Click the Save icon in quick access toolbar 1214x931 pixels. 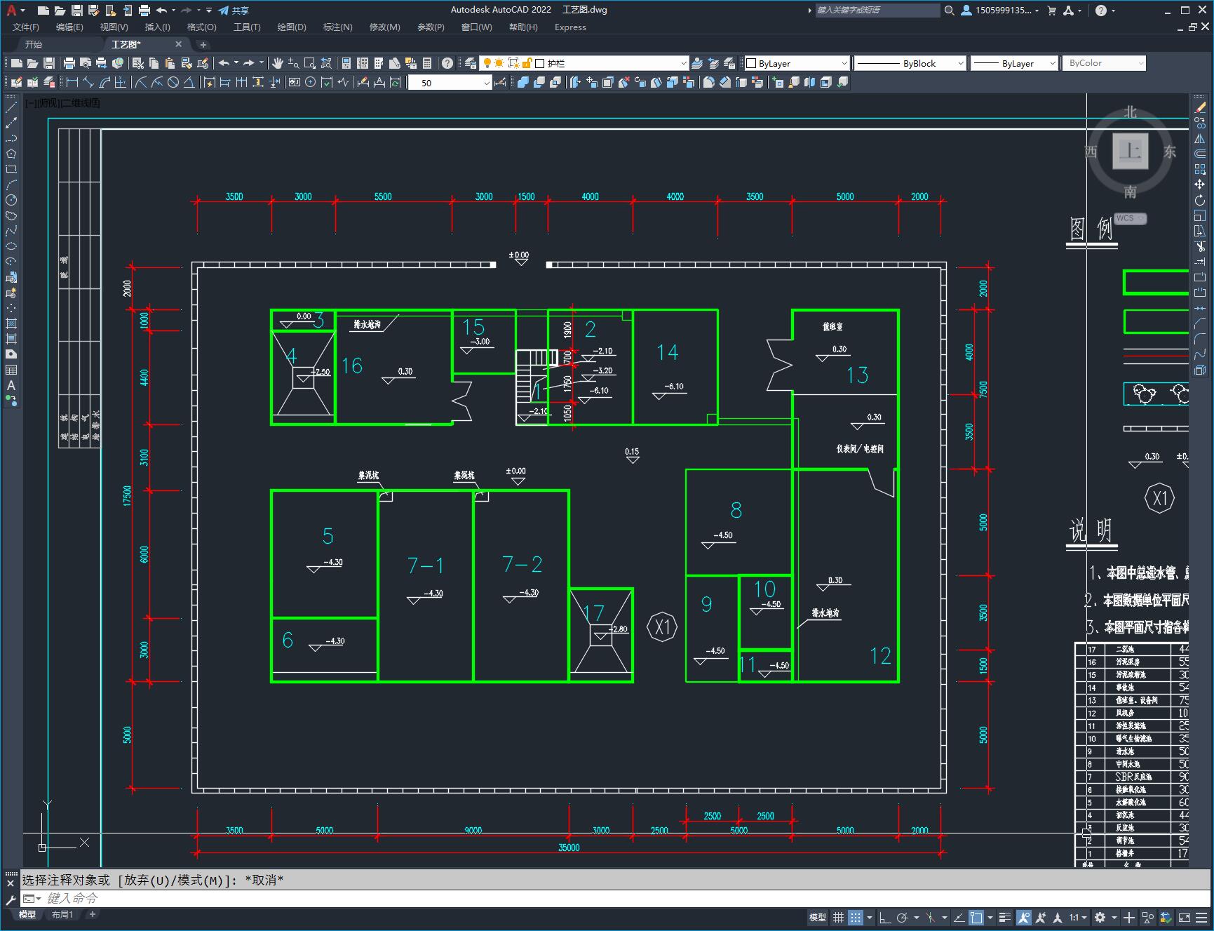point(77,11)
